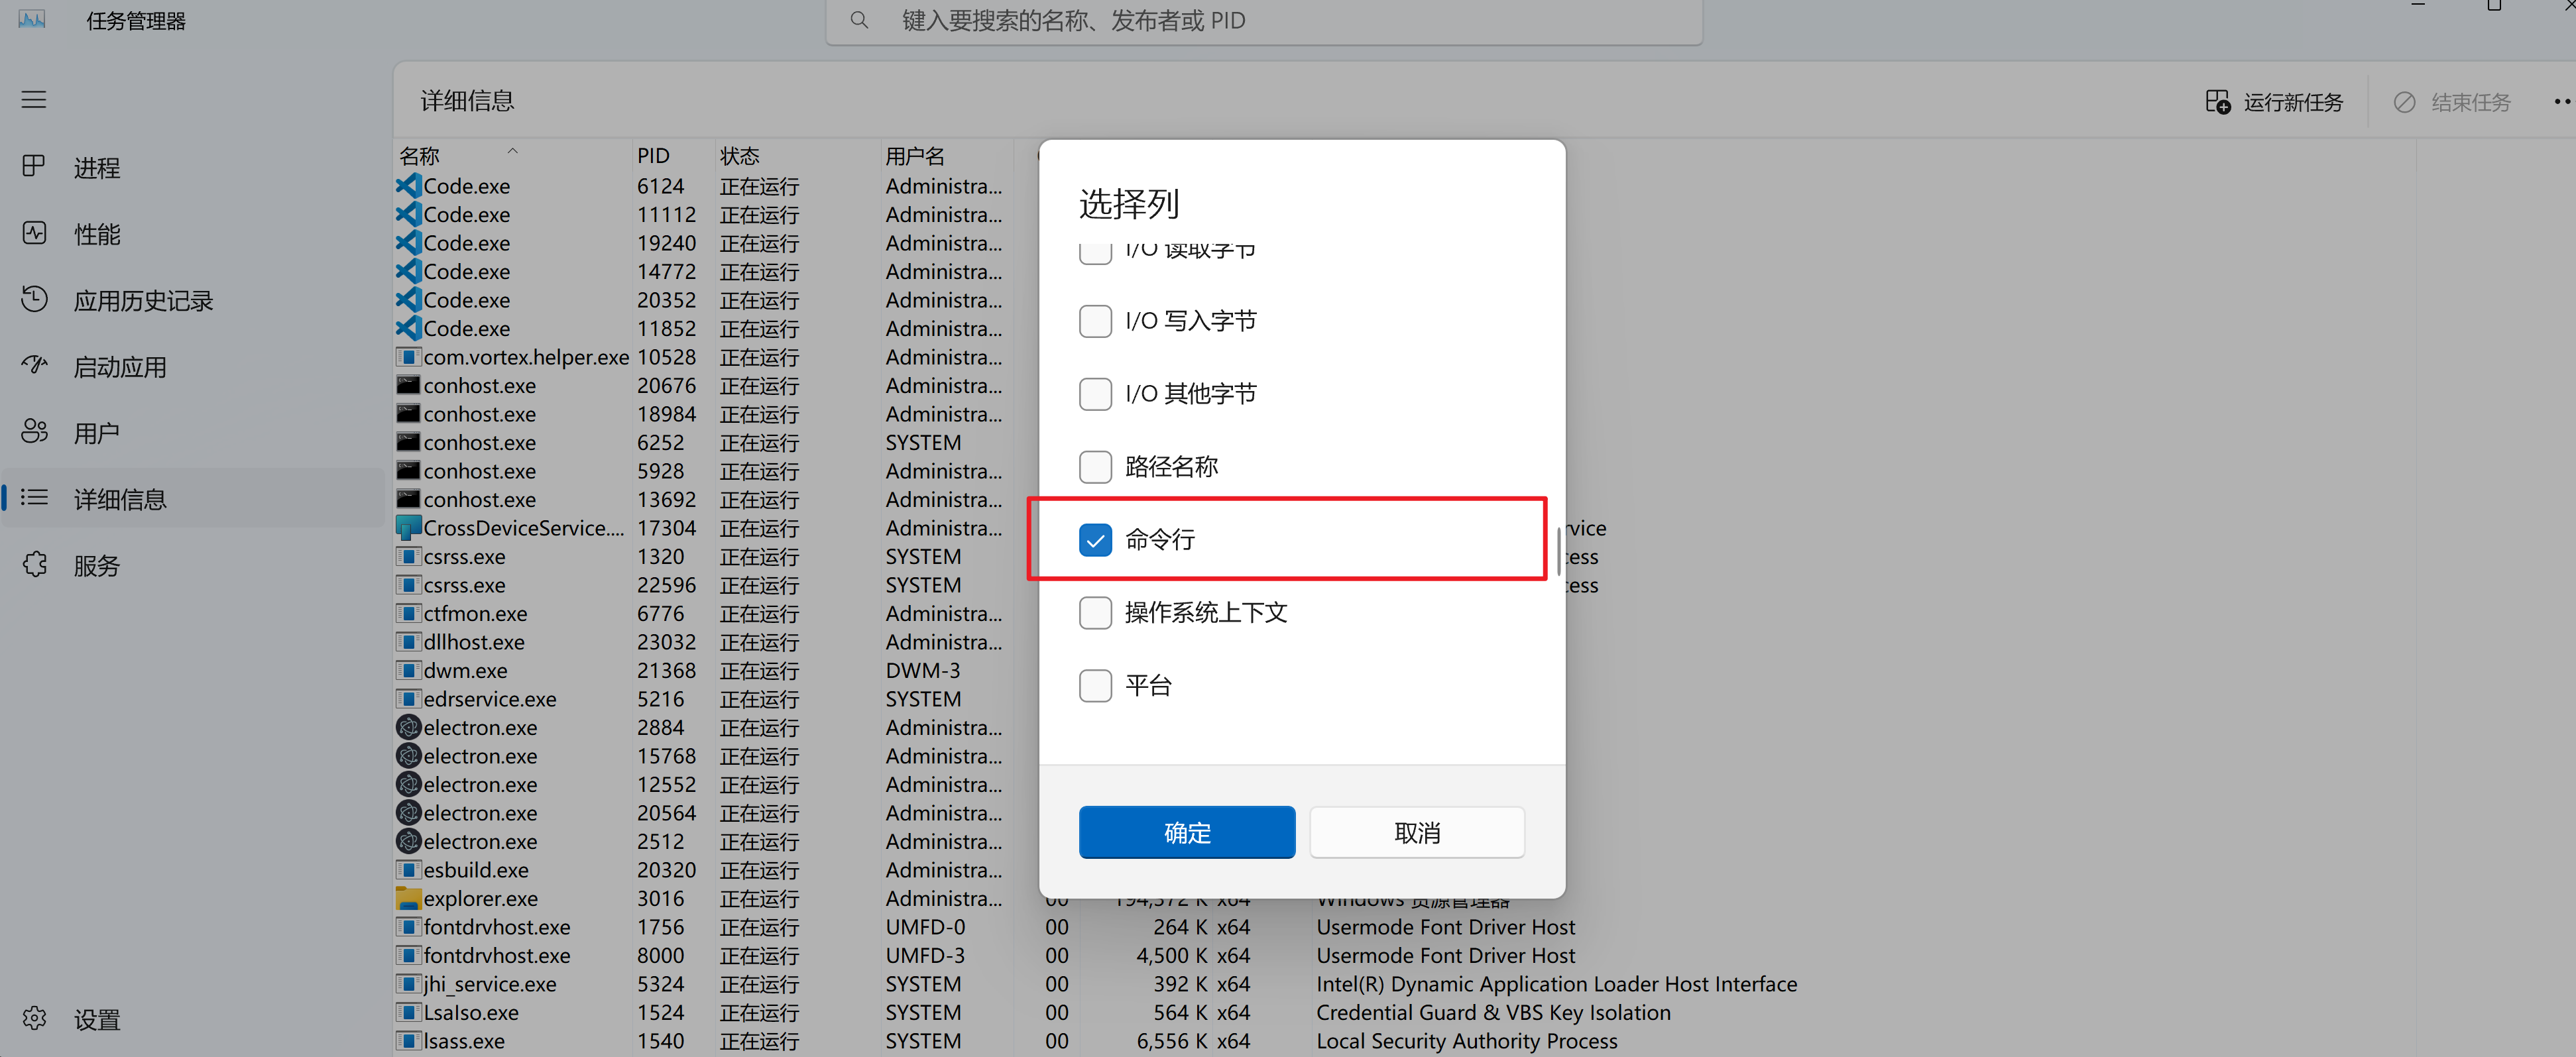
Task: Click 'Local Security Authority Process' description
Action: (x=1466, y=1041)
